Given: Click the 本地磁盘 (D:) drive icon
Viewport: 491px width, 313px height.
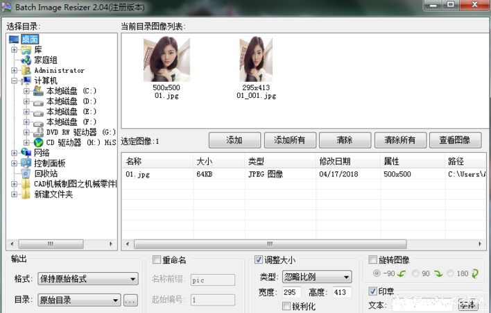Looking at the screenshot, I should [38, 102].
